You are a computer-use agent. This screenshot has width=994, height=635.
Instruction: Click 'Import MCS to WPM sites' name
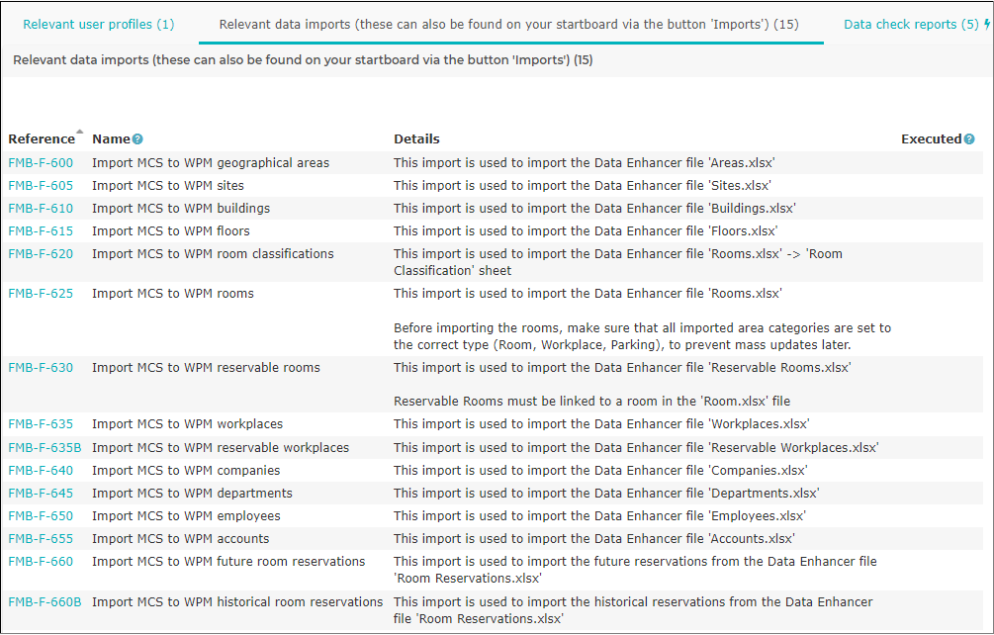pyautogui.click(x=168, y=186)
